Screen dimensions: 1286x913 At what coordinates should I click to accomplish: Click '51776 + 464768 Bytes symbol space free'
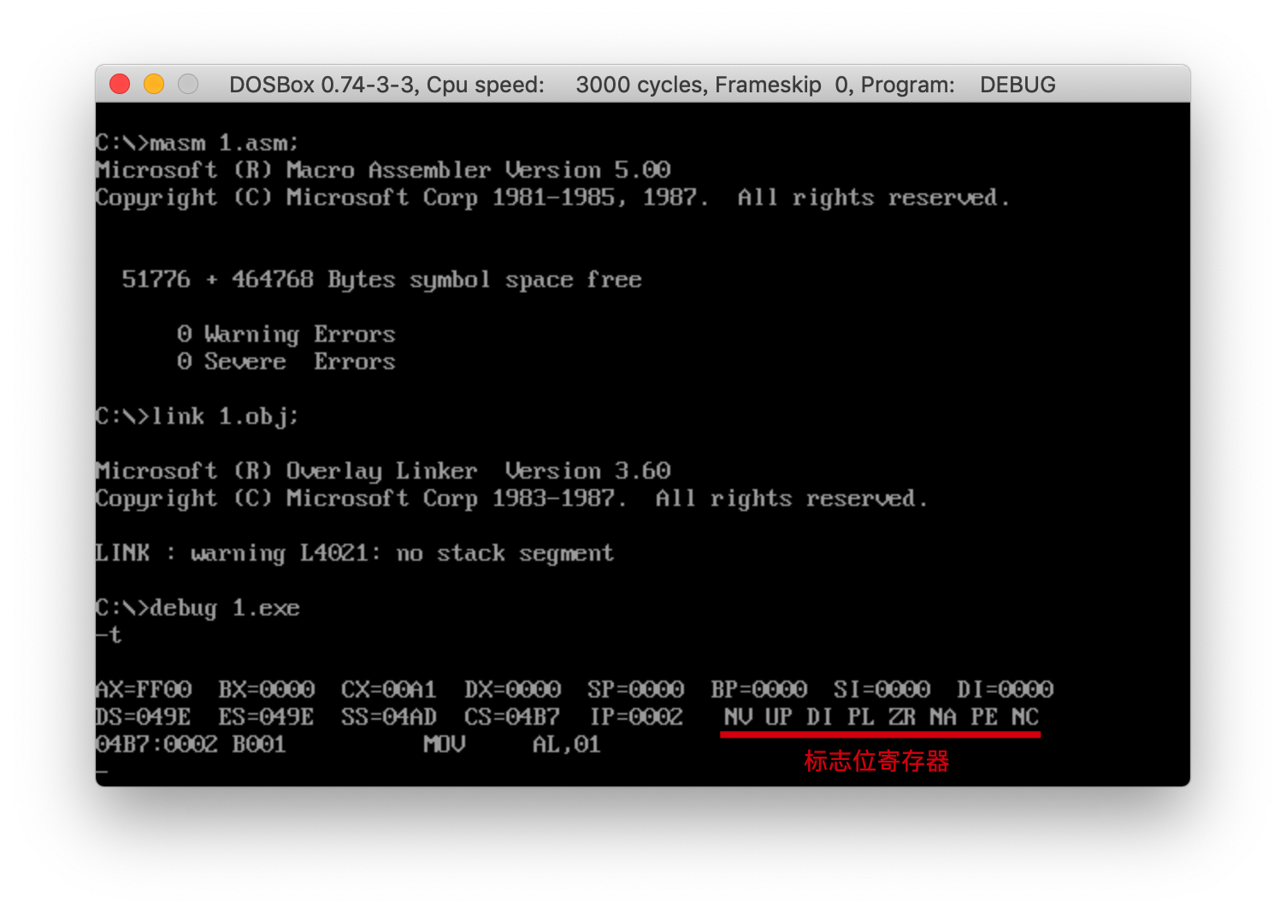click(381, 280)
